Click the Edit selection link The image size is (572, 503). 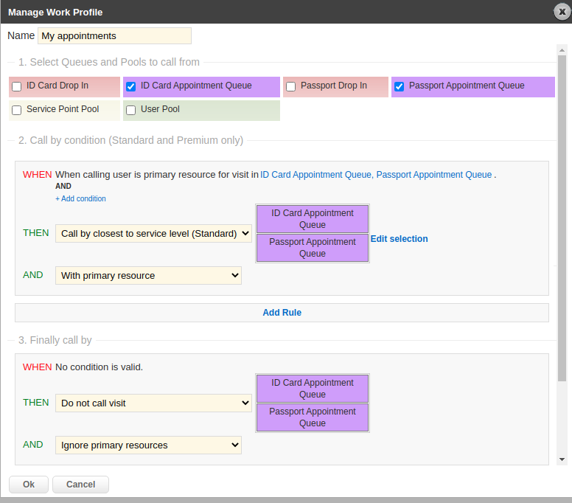[x=399, y=239]
